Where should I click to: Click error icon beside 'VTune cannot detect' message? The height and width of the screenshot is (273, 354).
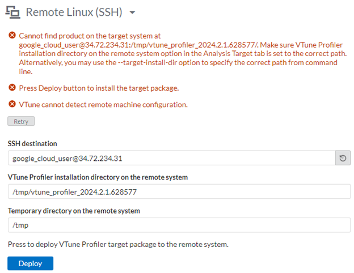click(x=12, y=104)
